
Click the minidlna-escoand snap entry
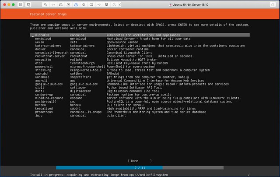pos(140,98)
